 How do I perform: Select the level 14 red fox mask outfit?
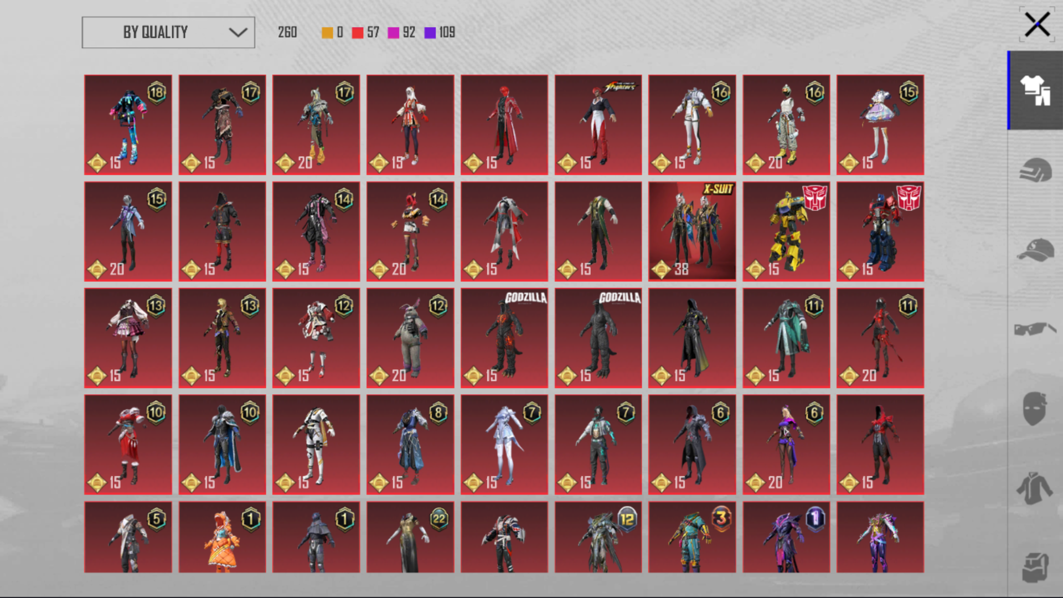pyautogui.click(x=410, y=231)
